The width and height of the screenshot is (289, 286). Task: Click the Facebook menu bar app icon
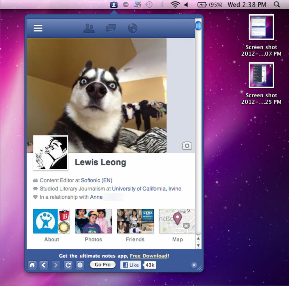114,5
